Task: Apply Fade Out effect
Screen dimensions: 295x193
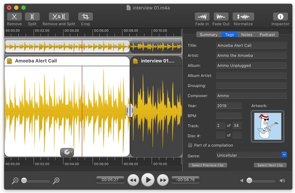Action: pos(221,17)
